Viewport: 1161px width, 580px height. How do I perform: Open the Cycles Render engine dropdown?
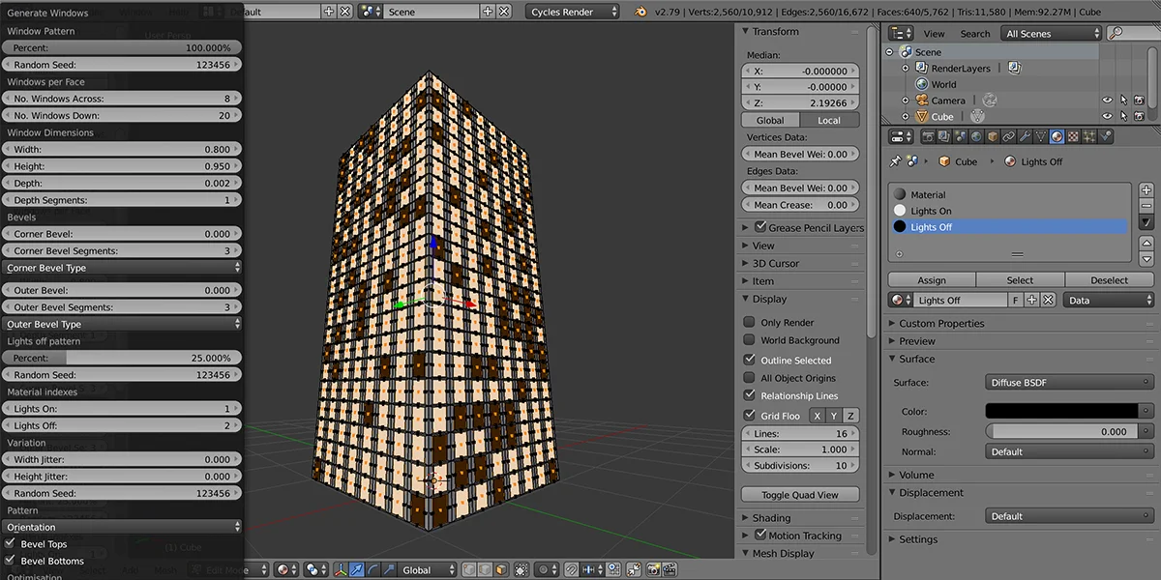click(x=573, y=12)
